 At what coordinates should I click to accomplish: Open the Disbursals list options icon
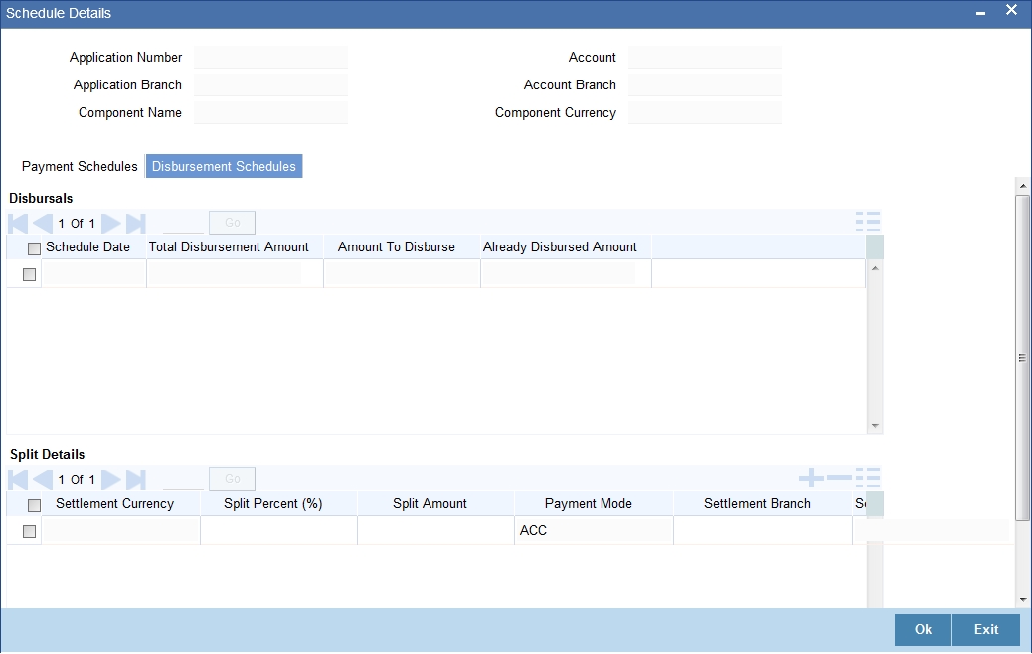[869, 221]
